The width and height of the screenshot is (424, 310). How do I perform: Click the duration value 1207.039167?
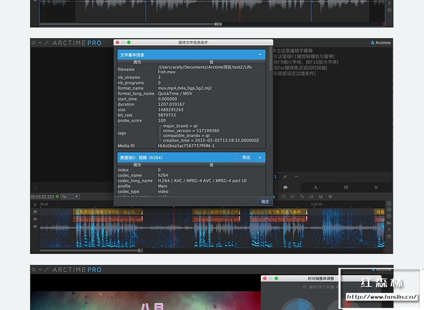pyautogui.click(x=171, y=105)
